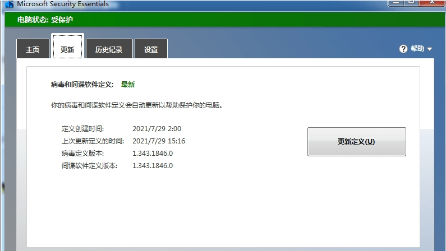Open the 历史记录 tab
The image size is (446, 251).
pyautogui.click(x=109, y=49)
